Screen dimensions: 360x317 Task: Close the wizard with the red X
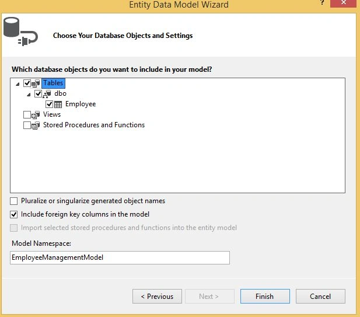[x=343, y=4]
